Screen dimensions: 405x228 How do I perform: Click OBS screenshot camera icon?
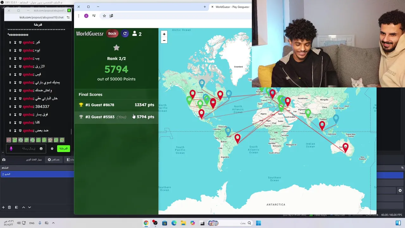click(x=4, y=160)
